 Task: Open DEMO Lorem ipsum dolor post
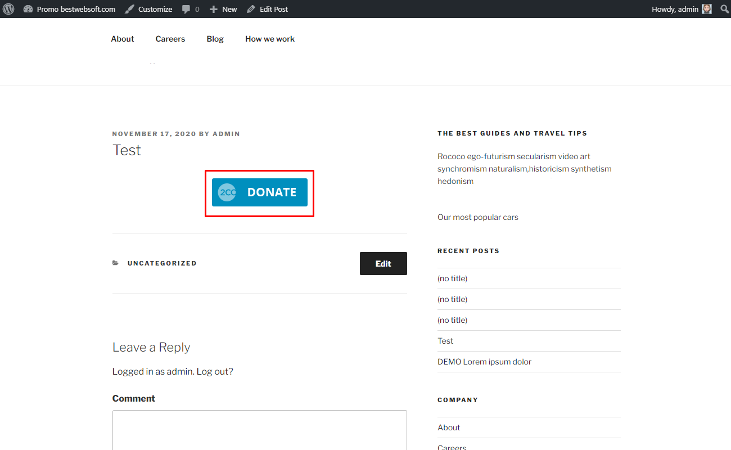point(484,362)
